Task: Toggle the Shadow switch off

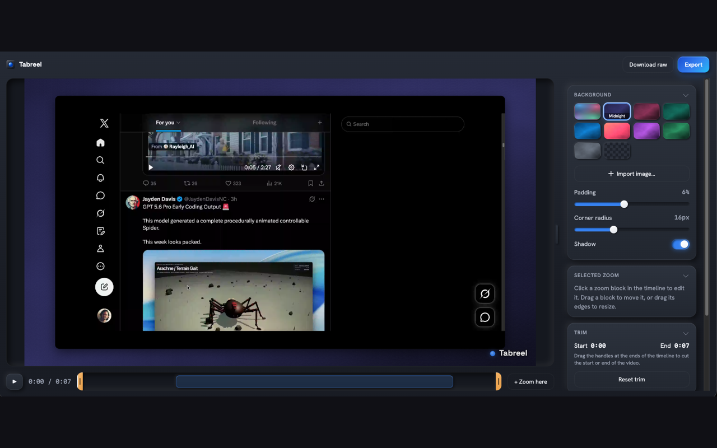Action: 681,244
